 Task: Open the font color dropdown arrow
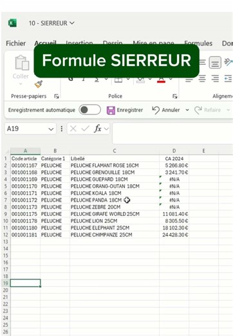point(171,79)
